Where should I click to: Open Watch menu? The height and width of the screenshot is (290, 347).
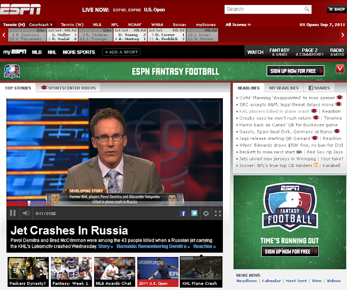(255, 52)
